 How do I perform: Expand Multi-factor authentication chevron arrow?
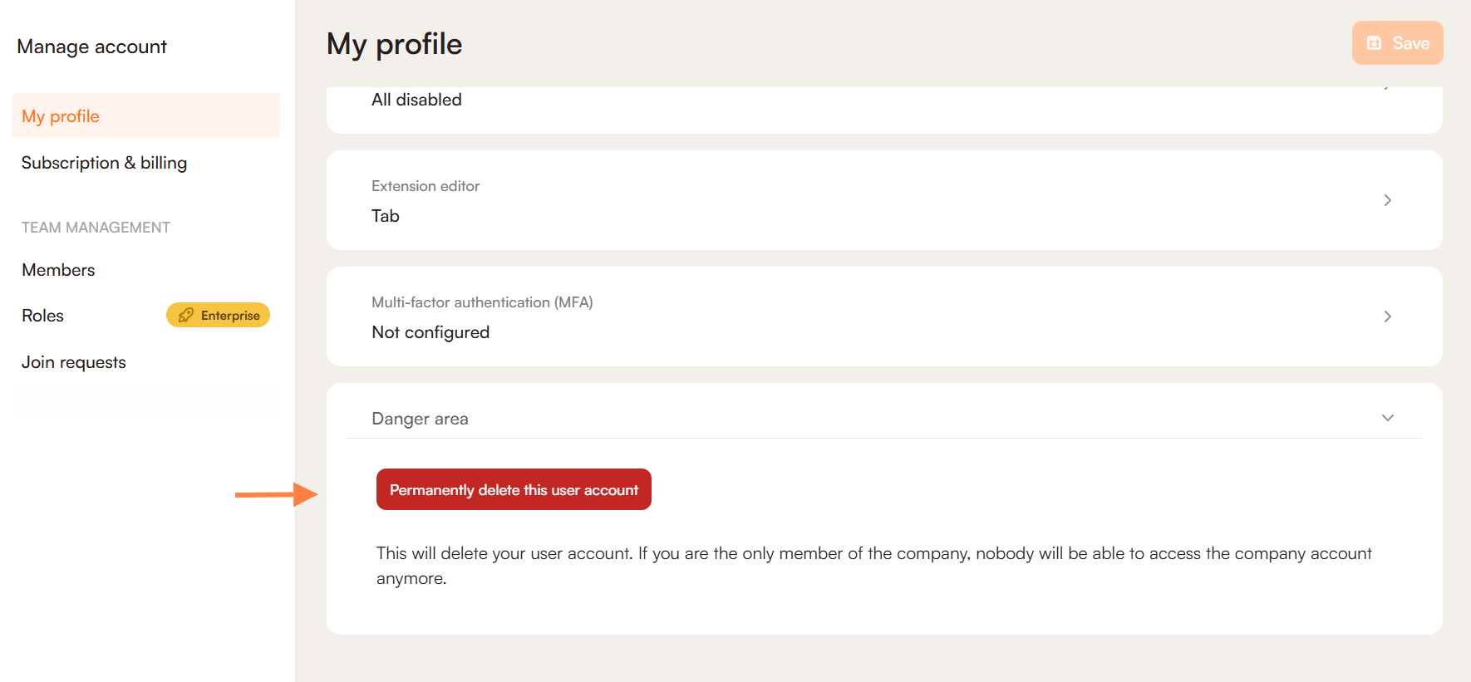[x=1387, y=316]
